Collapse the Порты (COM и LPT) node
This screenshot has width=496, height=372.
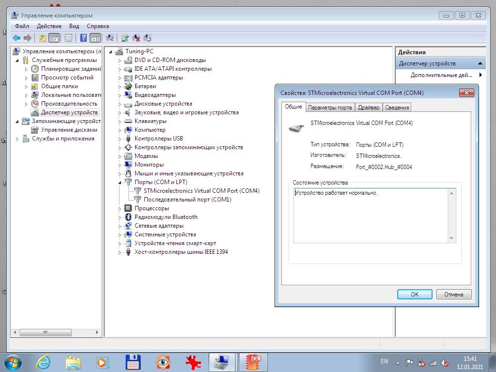click(120, 182)
